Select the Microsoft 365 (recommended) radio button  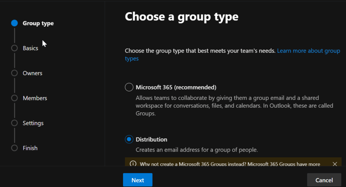point(129,87)
